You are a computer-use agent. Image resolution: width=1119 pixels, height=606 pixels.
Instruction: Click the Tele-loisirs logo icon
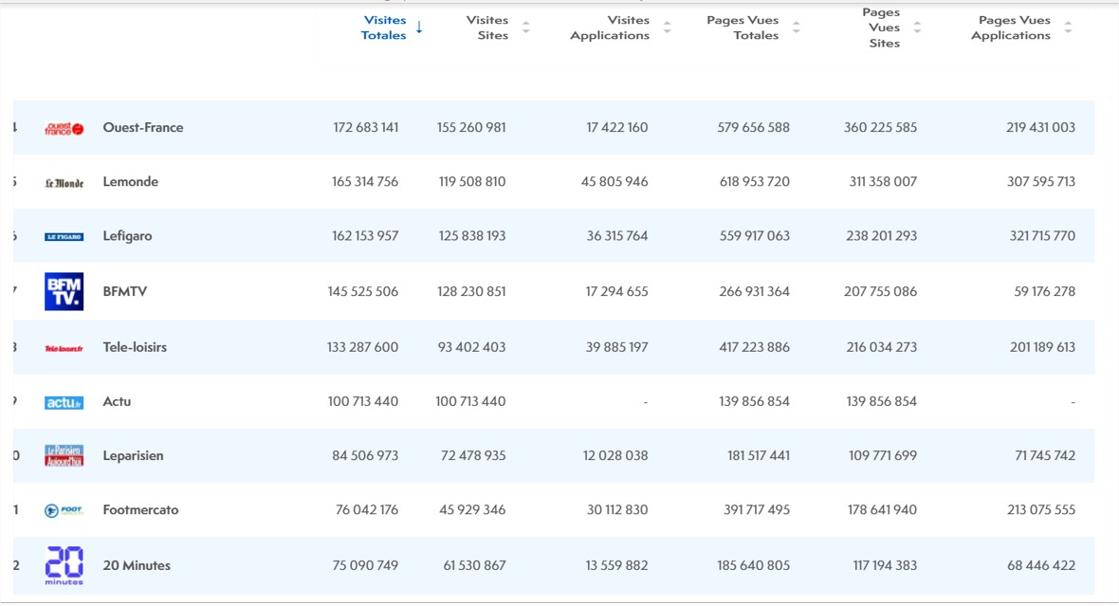64,348
